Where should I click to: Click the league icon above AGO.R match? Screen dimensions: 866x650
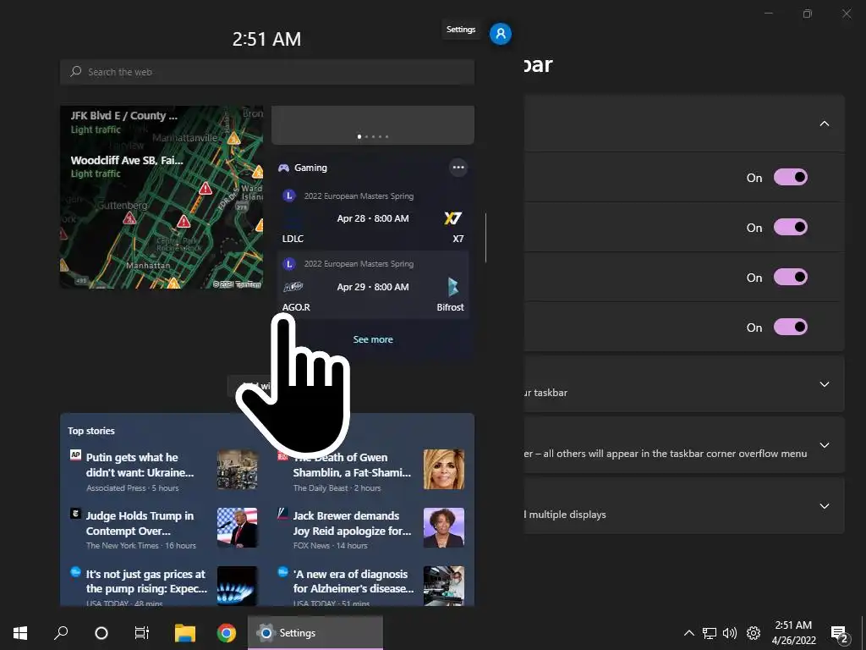tap(289, 264)
